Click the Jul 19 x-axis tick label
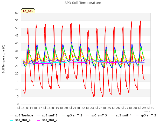The height and width of the screenshot is (125, 166). click(55, 108)
